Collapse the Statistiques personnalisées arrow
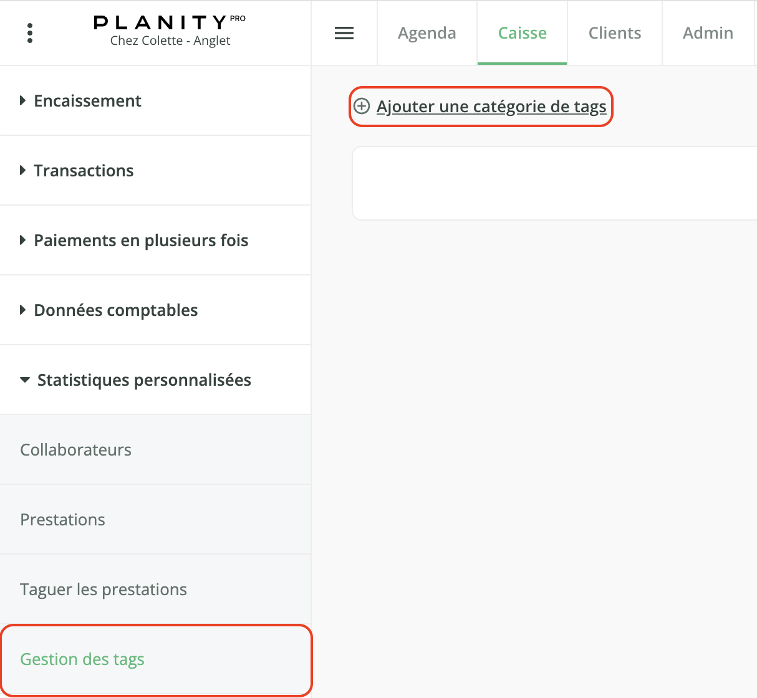Screen dimensions: 757x698 point(25,380)
